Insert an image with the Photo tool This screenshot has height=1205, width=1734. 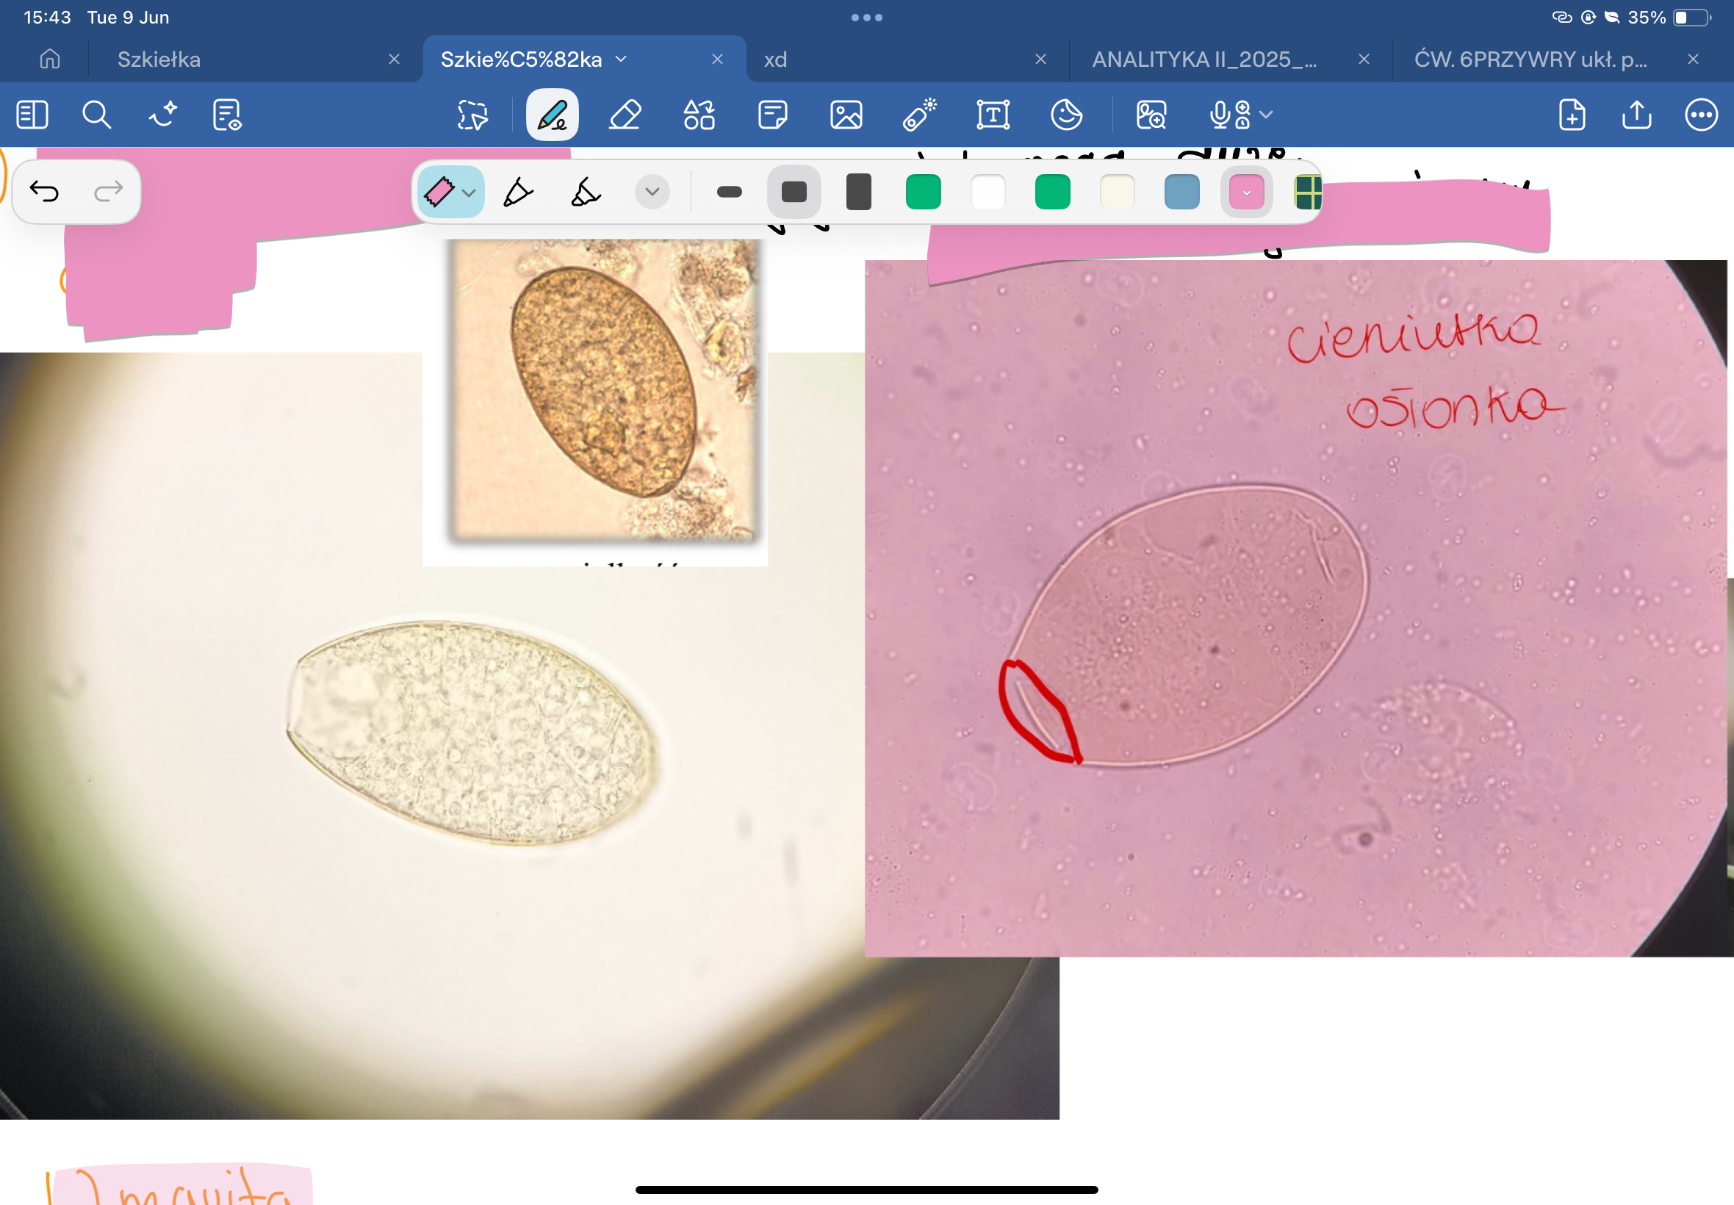[x=846, y=115]
